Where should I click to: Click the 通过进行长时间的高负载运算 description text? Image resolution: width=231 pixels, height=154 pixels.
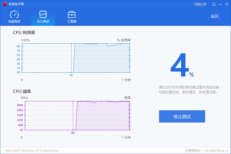(x=189, y=90)
